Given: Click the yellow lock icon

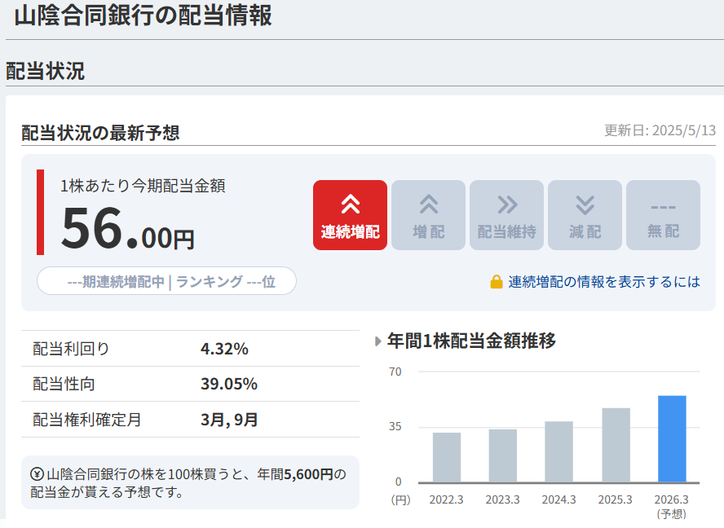Looking at the screenshot, I should [497, 282].
